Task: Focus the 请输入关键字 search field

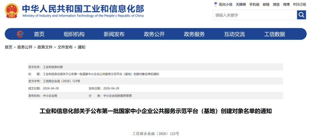Action: pos(255,15)
